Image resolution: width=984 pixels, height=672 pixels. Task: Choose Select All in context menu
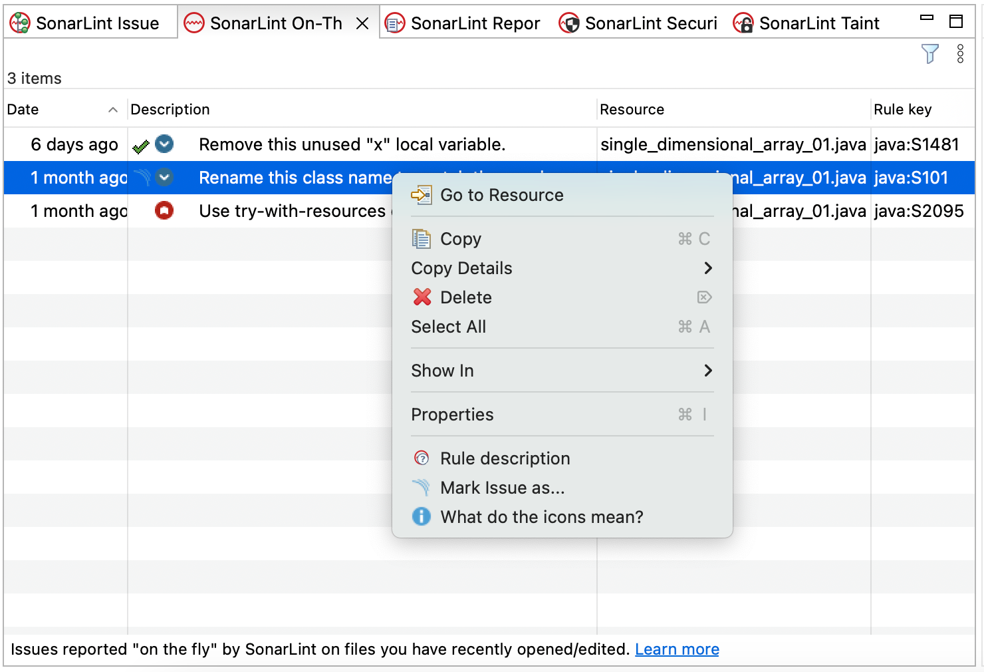pos(562,327)
